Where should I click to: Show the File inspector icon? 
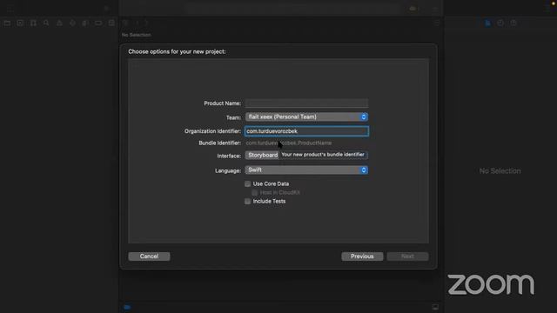(487, 23)
